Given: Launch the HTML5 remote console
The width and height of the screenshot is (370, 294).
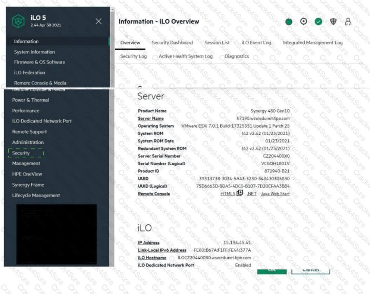Looking at the screenshot, I should click(229, 194).
